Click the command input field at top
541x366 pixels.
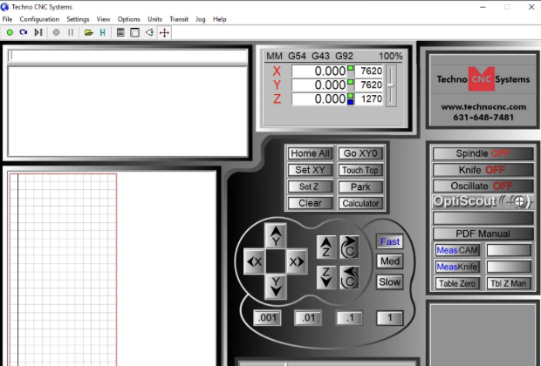127,56
